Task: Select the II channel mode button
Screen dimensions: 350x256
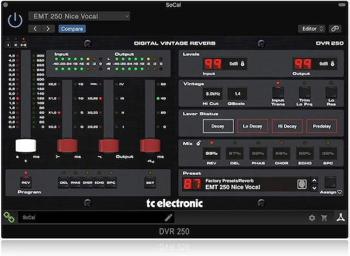Action: pos(16,45)
